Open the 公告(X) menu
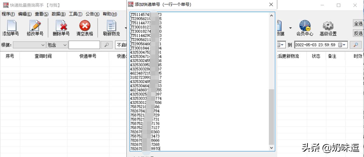This screenshot has height=157, width=364. point(93,14)
